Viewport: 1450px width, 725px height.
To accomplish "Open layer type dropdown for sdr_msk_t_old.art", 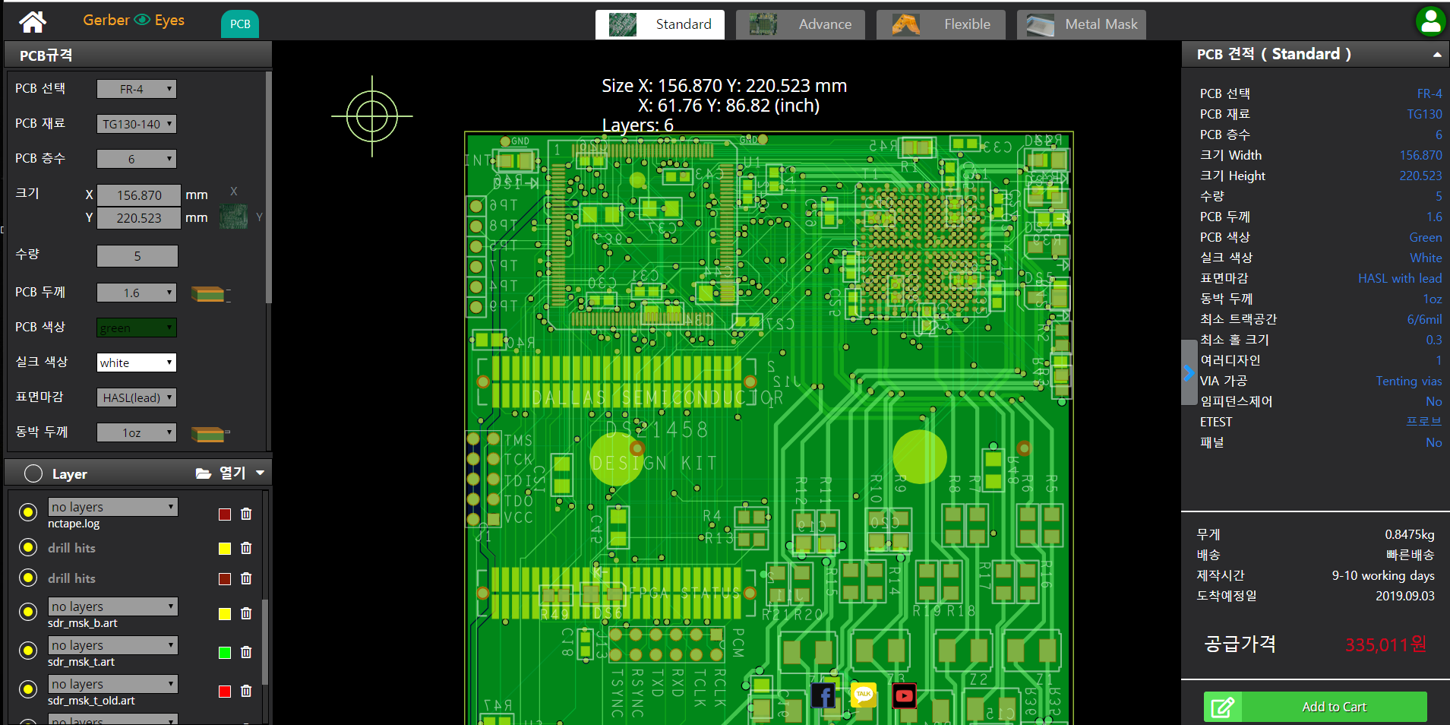I will (113, 684).
